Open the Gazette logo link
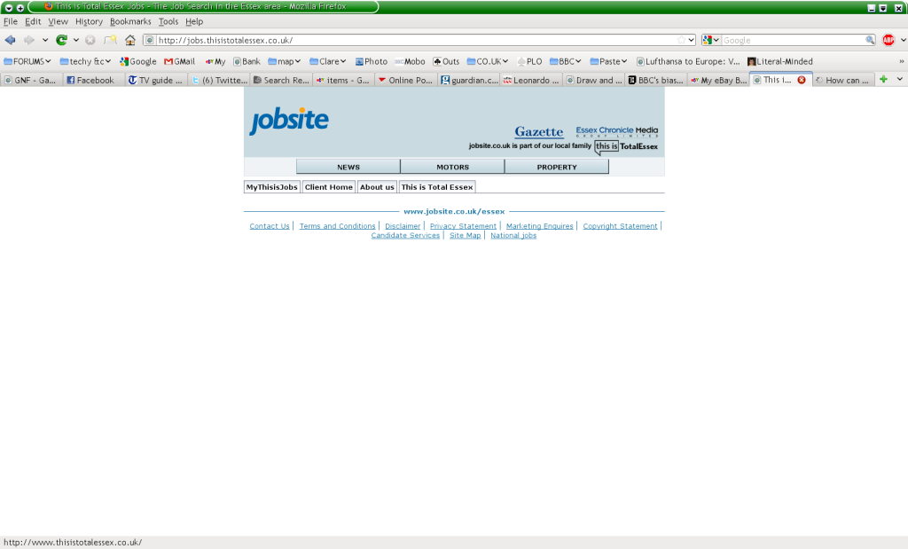The width and height of the screenshot is (908, 549). pyautogui.click(x=538, y=132)
